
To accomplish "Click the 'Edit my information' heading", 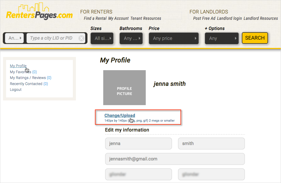I will point(127,130).
